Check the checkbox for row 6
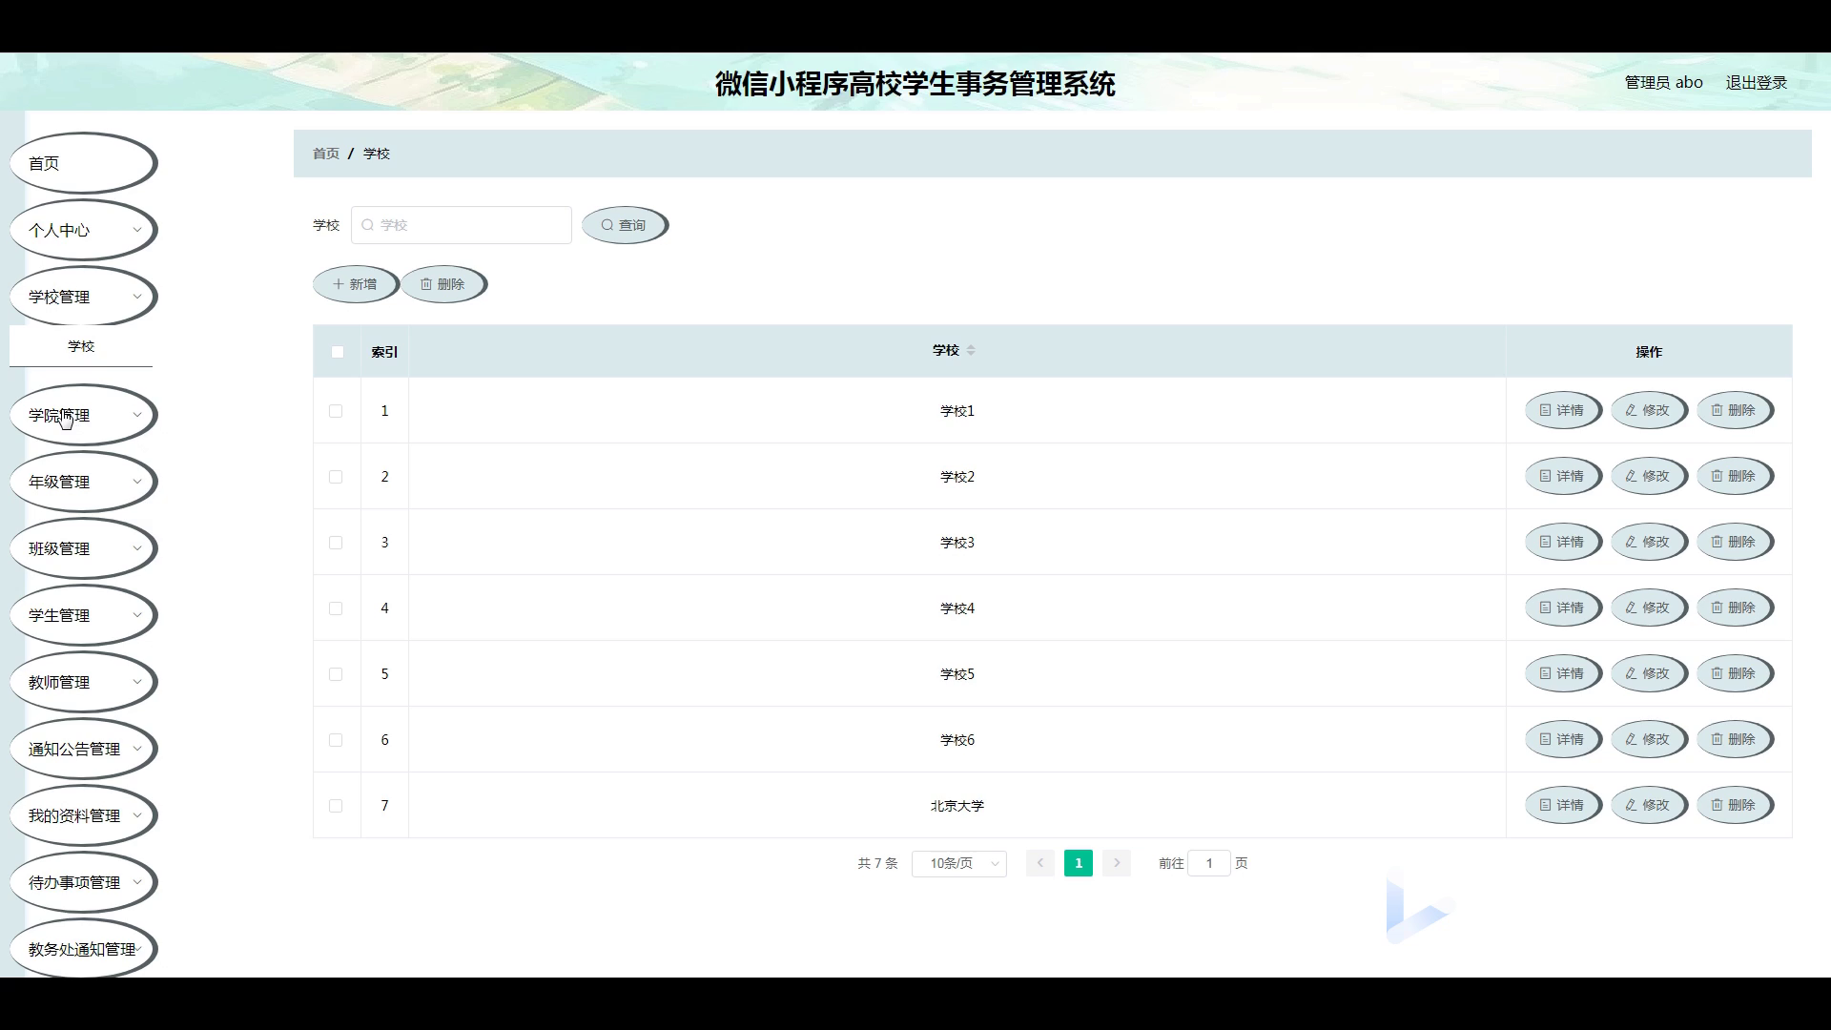 point(336,740)
